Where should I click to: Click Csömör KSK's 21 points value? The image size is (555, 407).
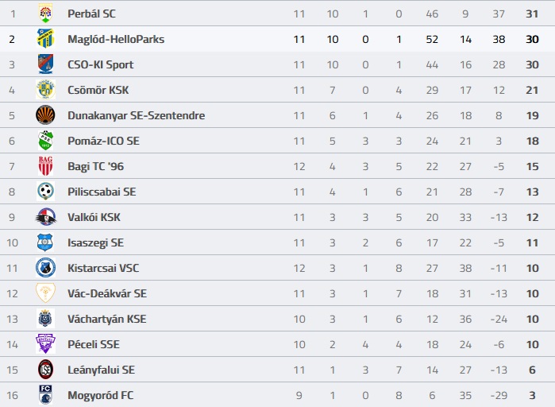coord(532,91)
